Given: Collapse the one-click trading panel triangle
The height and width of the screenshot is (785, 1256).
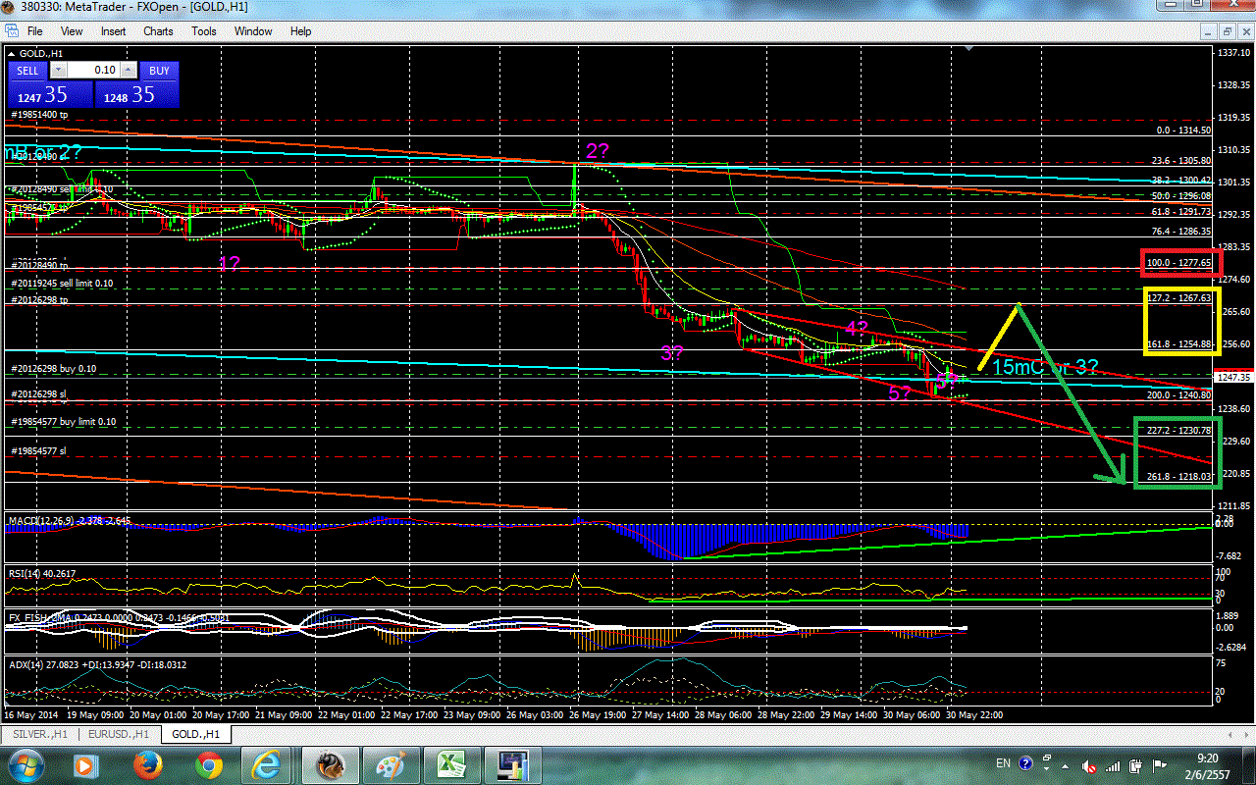Looking at the screenshot, I should coord(12,52).
